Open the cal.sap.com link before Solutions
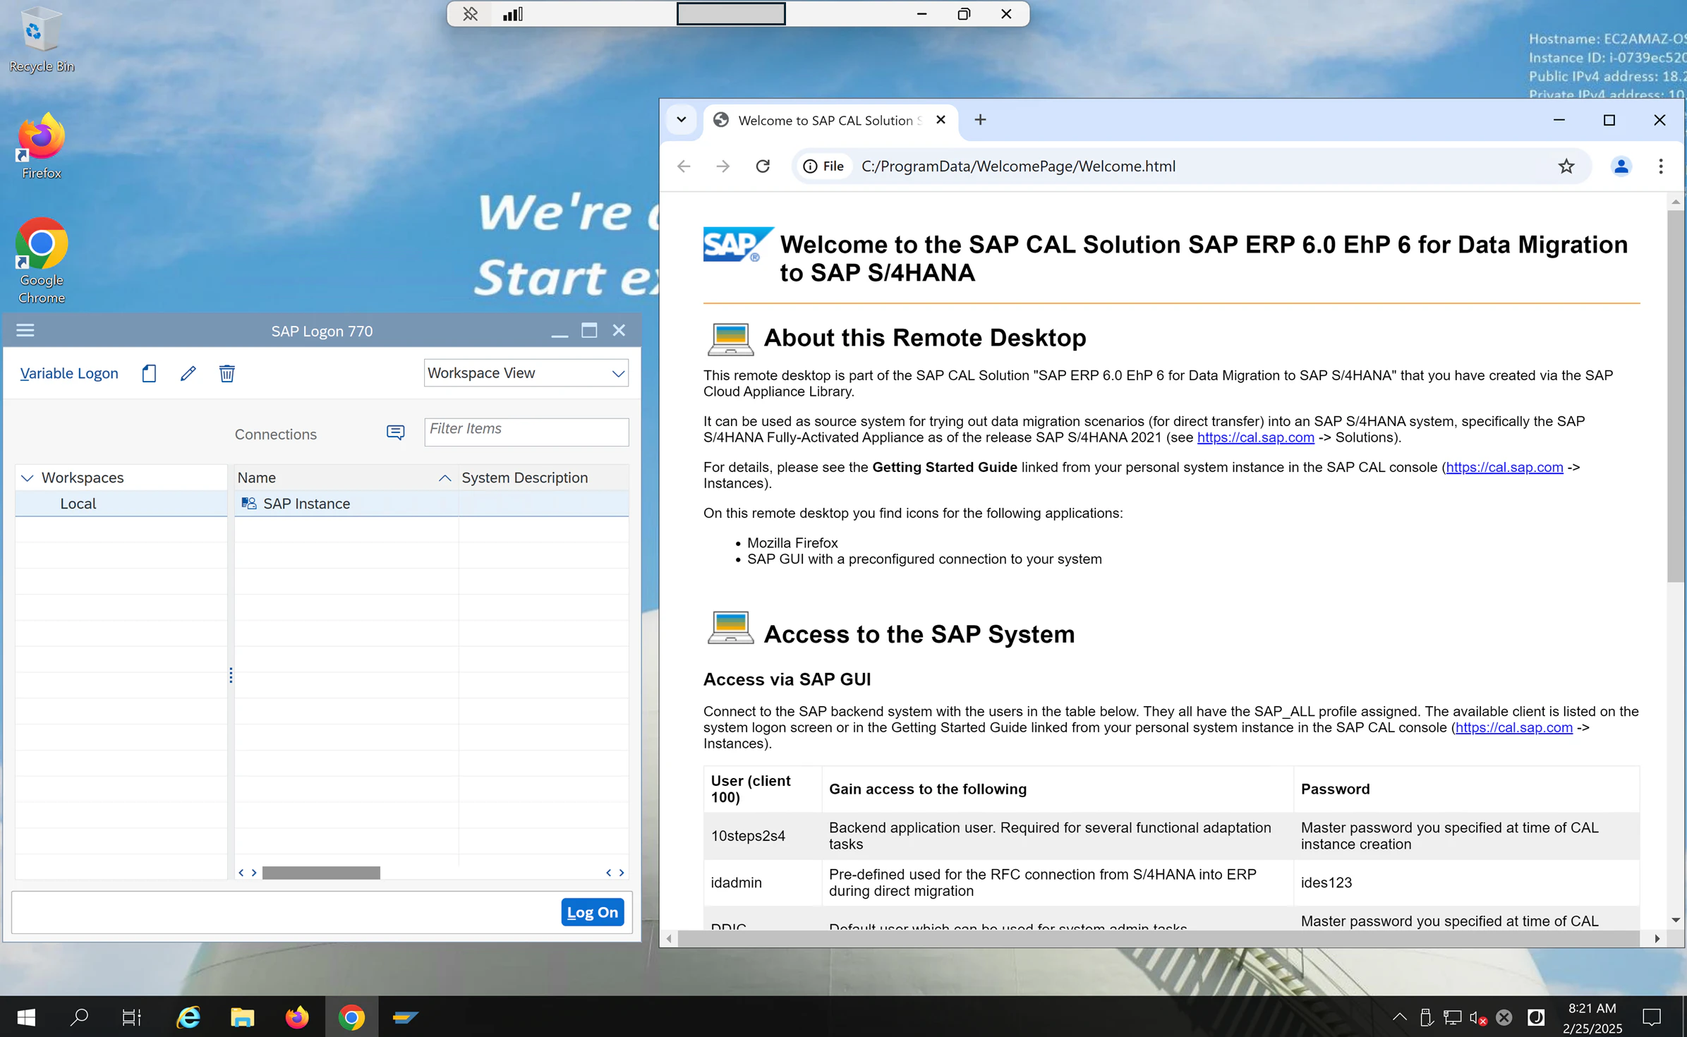1687x1037 pixels. [x=1255, y=437]
